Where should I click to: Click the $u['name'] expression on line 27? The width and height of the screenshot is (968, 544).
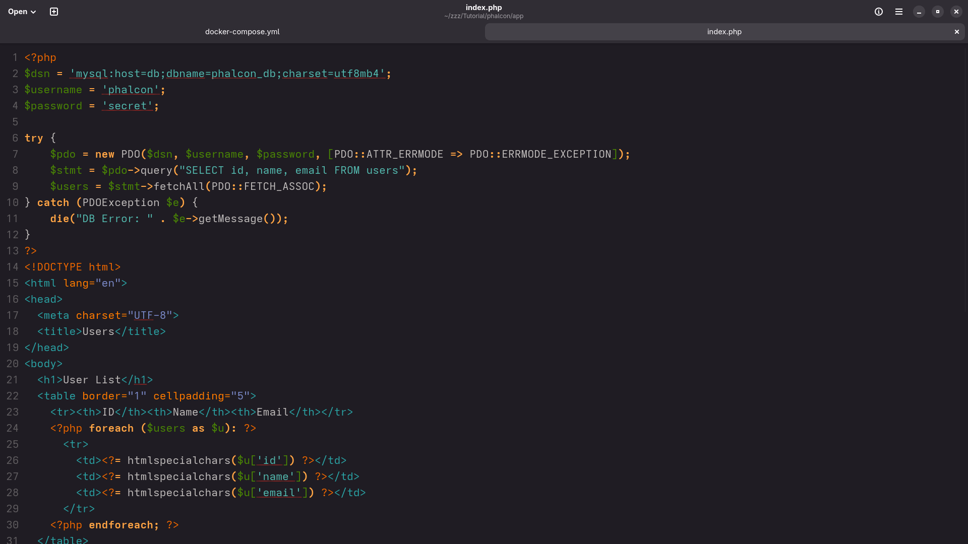[x=269, y=477]
